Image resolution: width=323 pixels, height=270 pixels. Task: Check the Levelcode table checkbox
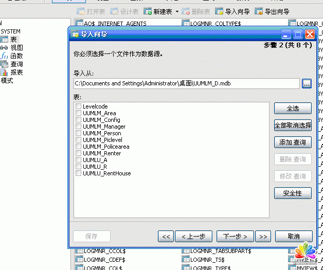[x=78, y=106]
